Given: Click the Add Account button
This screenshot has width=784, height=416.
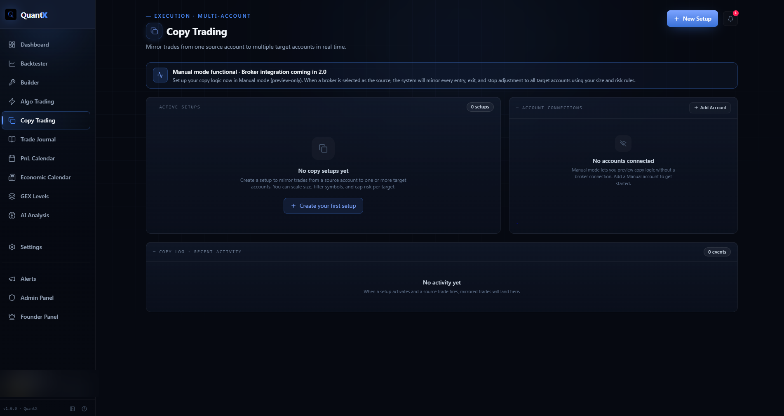Looking at the screenshot, I should [710, 108].
